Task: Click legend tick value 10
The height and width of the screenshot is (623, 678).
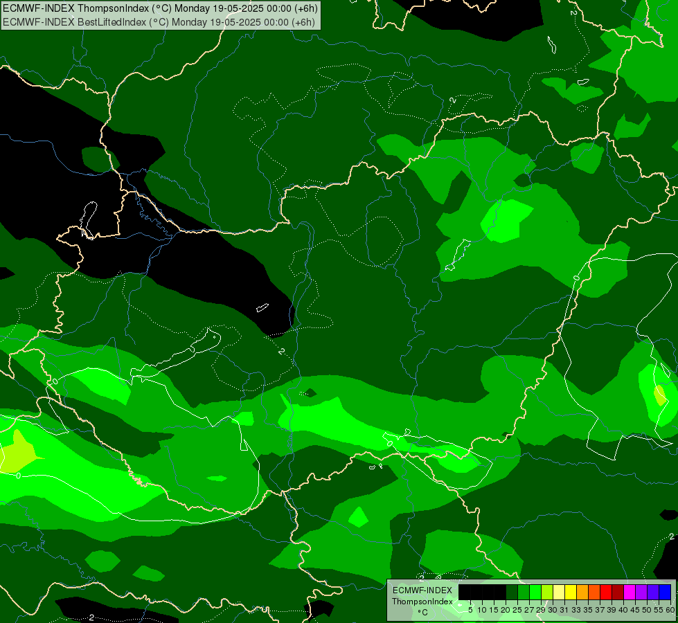Action: click(x=482, y=610)
